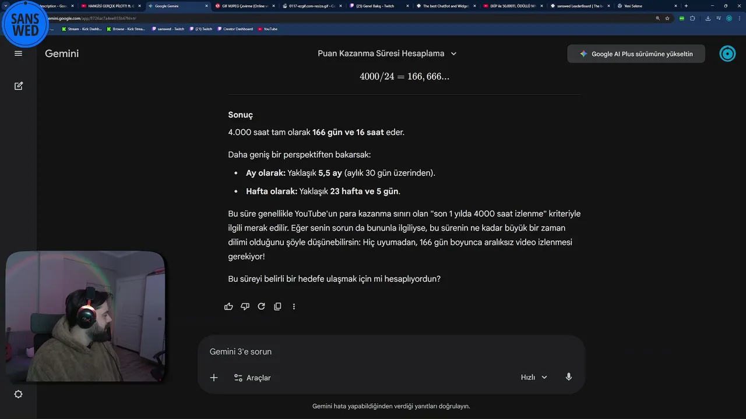Open sanswed - Twitch bookmark

coord(168,29)
